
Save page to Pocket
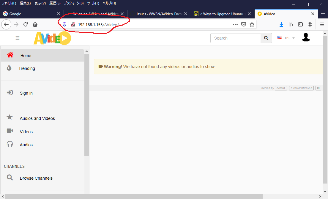tap(244, 24)
